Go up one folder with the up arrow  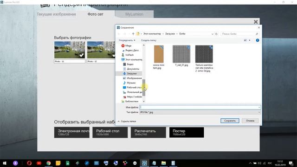(x=133, y=34)
